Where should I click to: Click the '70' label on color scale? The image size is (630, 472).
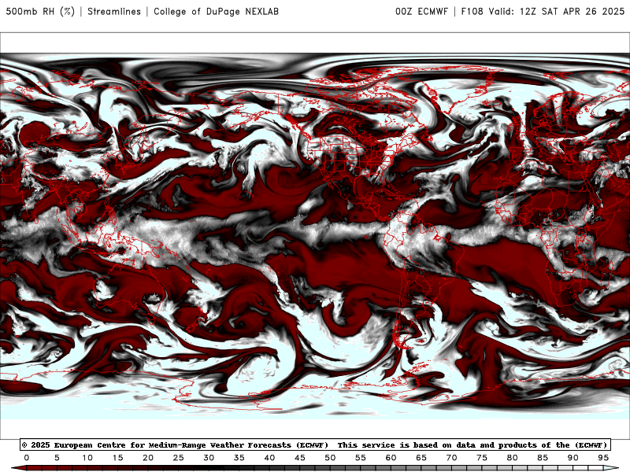[451, 458]
